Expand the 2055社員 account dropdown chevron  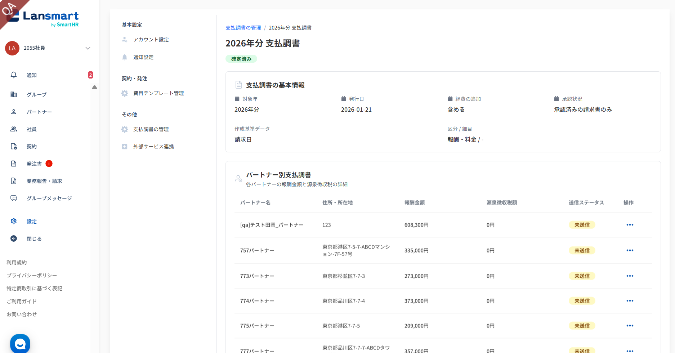pos(88,48)
